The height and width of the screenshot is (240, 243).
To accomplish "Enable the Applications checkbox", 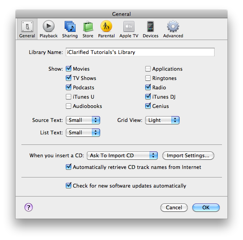I will (148, 69).
